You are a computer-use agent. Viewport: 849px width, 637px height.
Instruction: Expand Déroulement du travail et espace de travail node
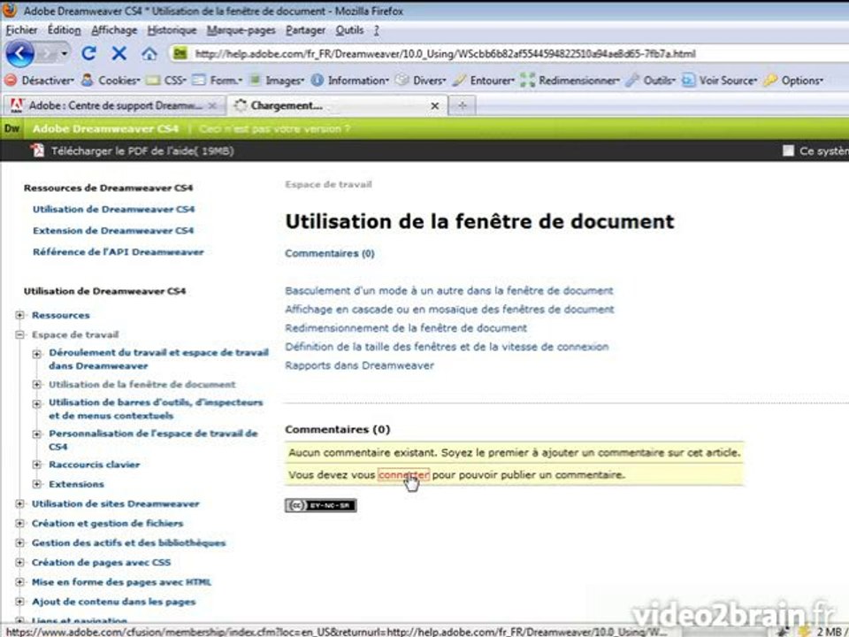[x=37, y=354]
